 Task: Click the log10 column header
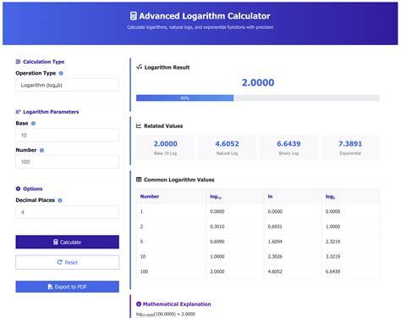coord(235,197)
